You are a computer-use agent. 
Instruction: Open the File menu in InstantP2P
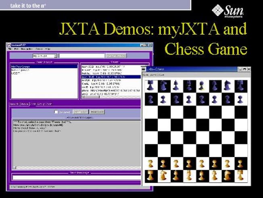coord(10,49)
